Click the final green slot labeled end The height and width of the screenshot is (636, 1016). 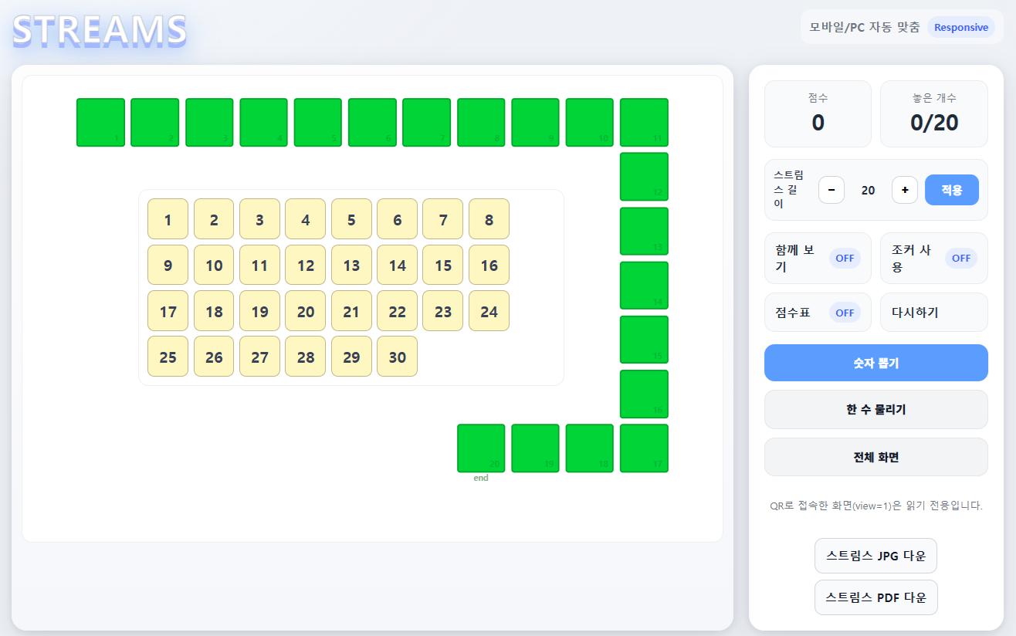pos(481,448)
